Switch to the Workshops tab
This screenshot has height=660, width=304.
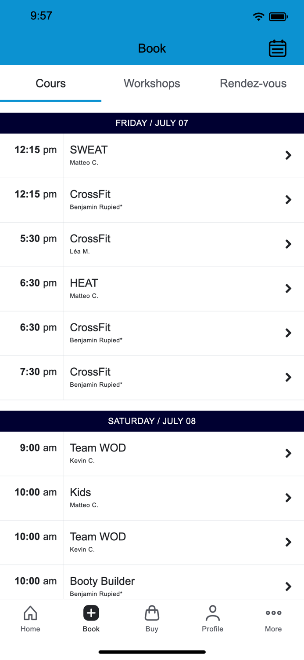tap(152, 83)
